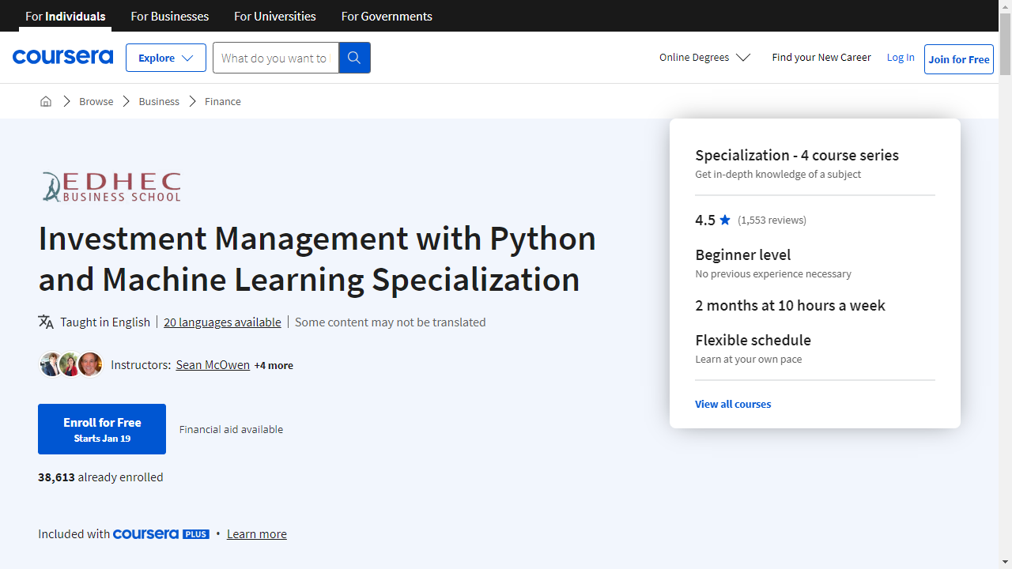Open instructor Sean McOwen's profile

tap(213, 364)
